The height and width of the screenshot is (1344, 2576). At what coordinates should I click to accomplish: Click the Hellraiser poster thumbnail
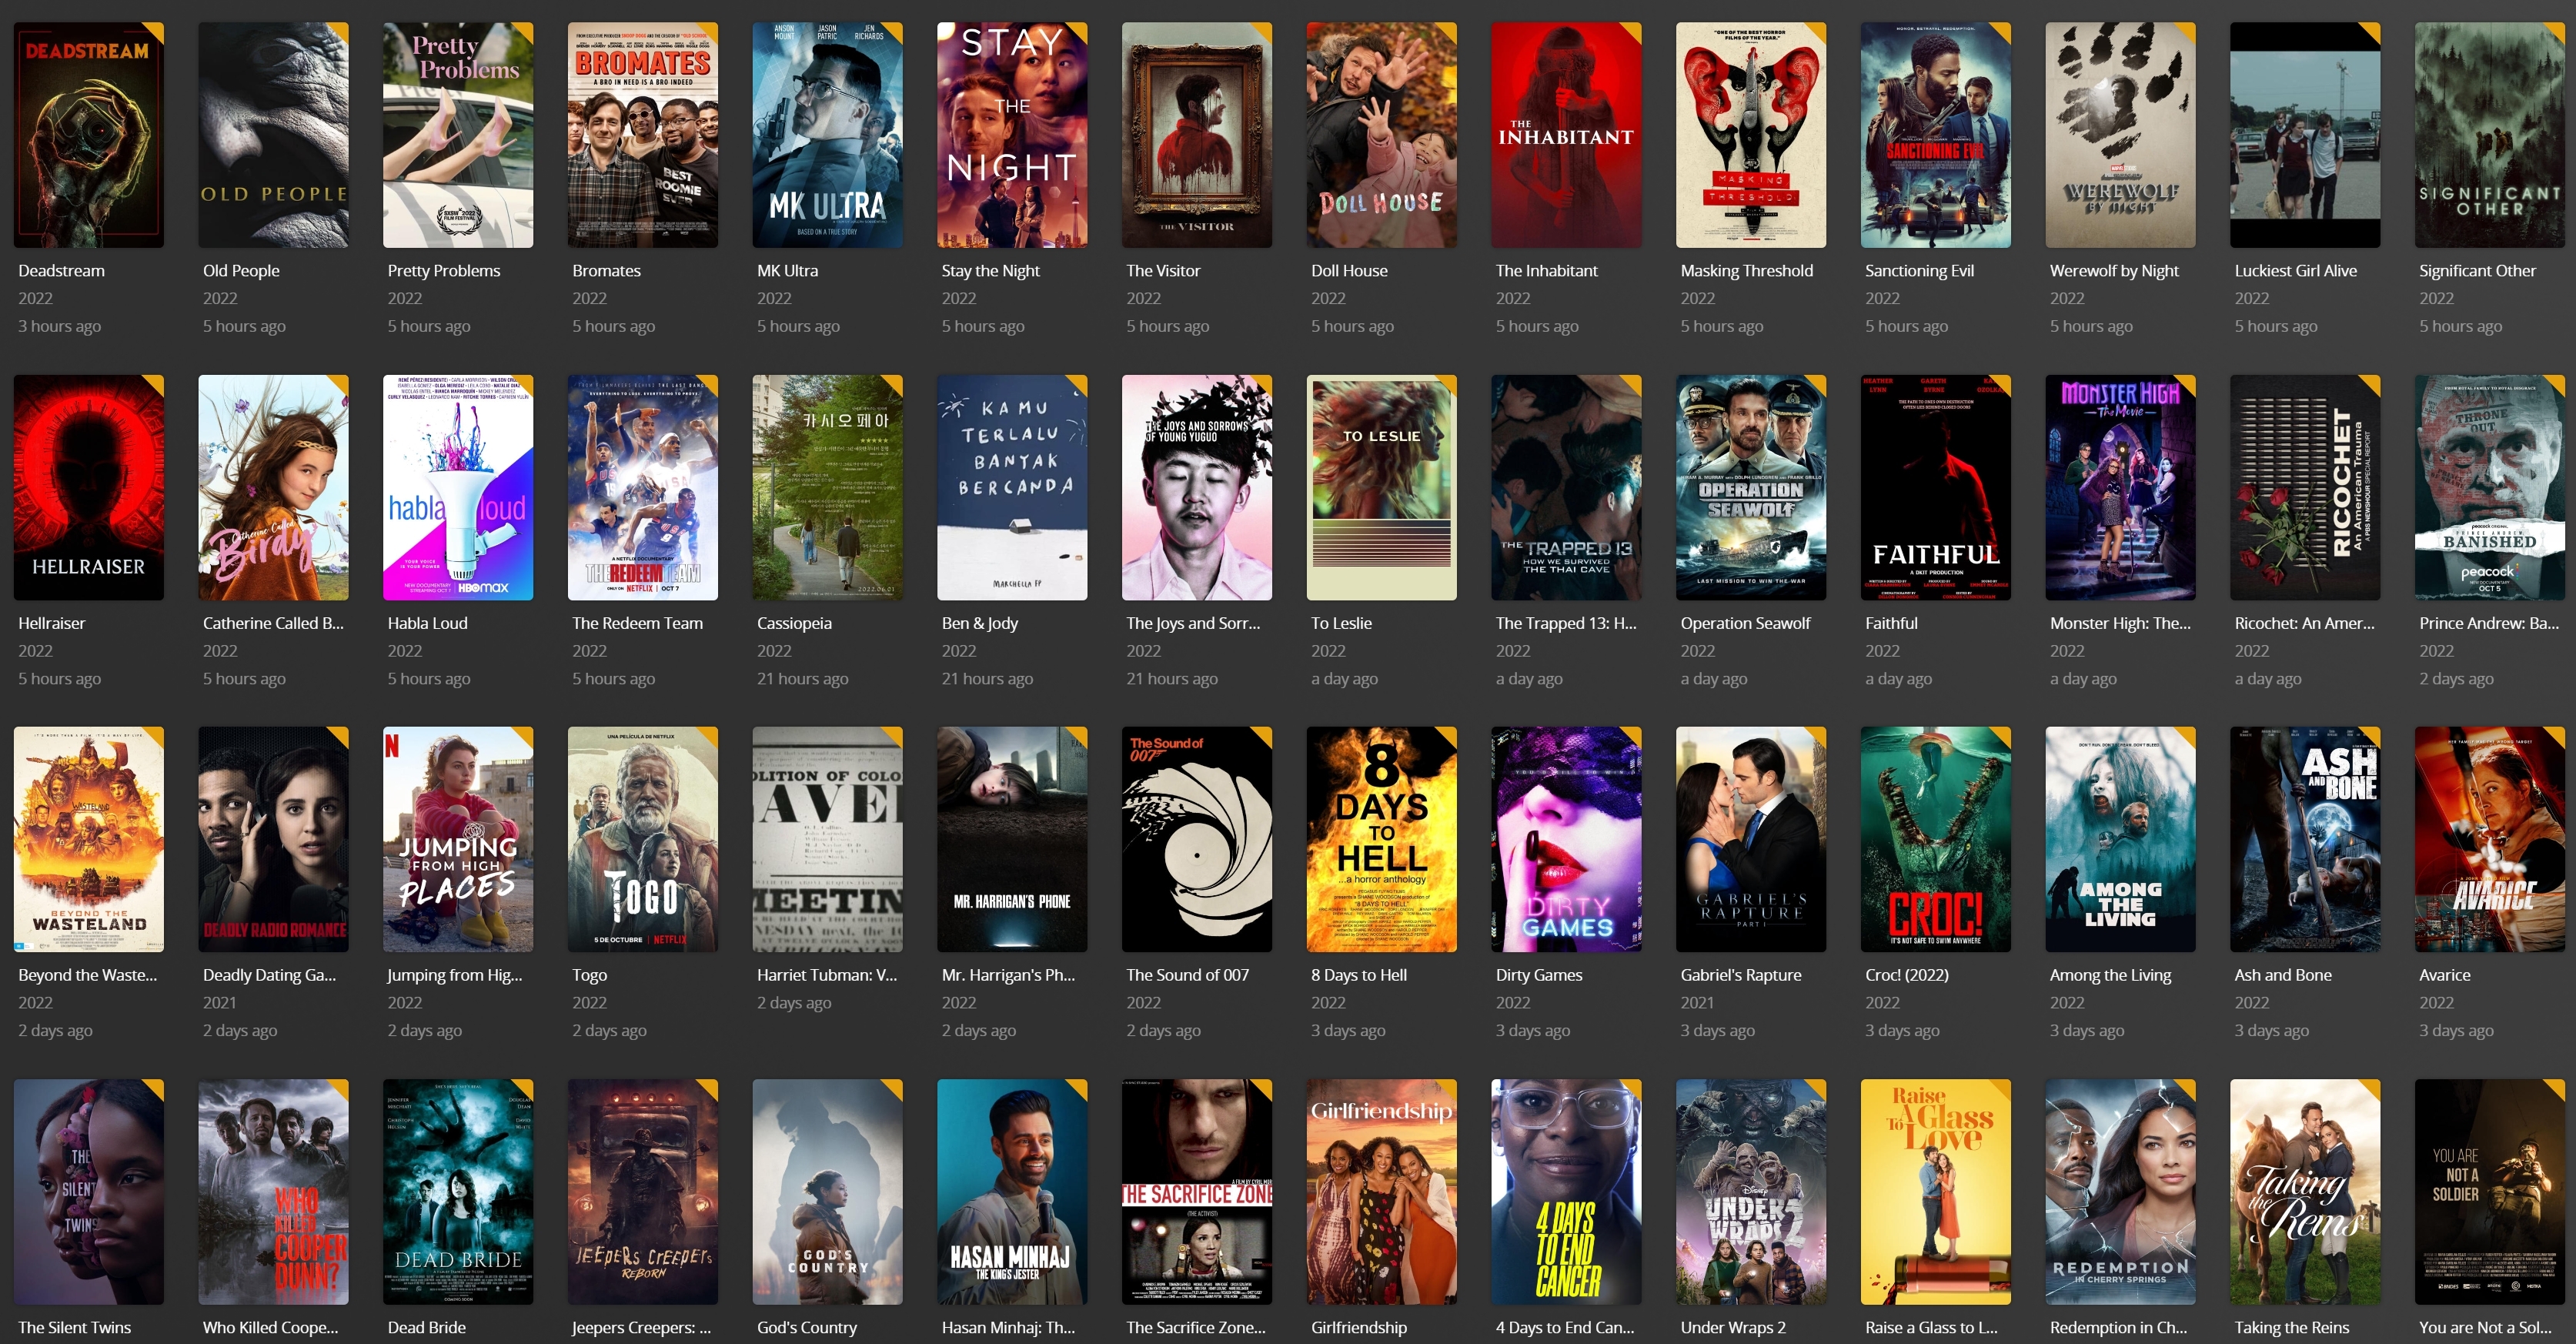88,487
